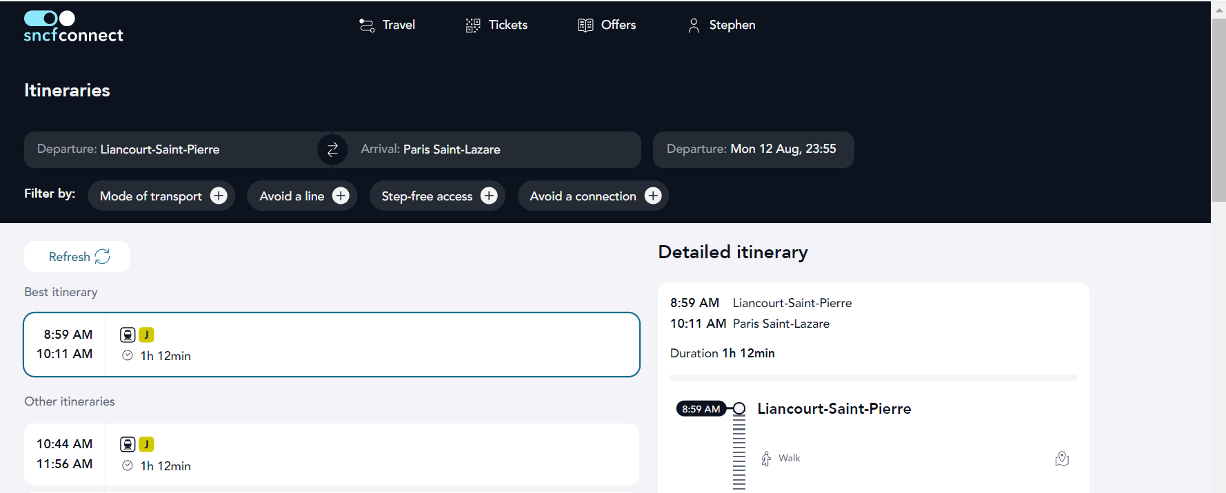Click the page vertical scrollbar

(1218, 110)
